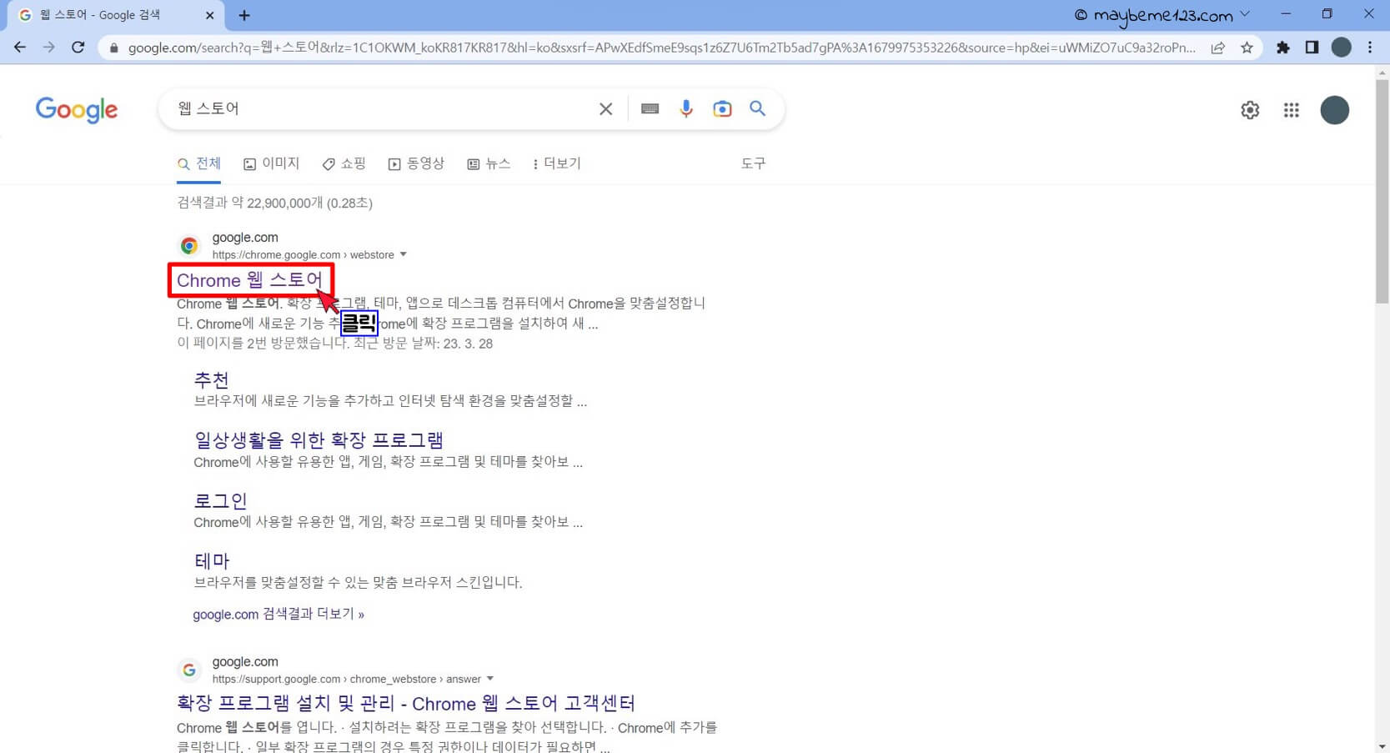Open the 추천 sitelink

tap(211, 380)
